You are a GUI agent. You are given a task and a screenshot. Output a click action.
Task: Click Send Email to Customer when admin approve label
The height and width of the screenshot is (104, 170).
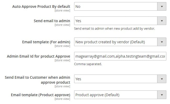coord(37,80)
